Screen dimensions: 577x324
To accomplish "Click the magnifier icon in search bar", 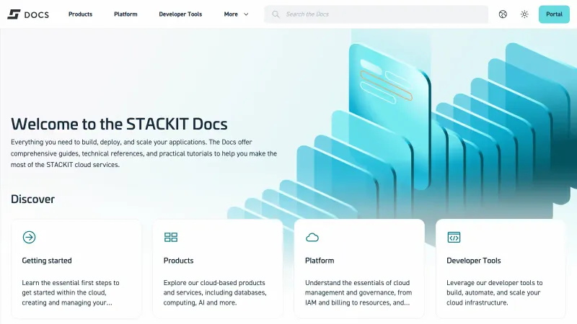I will (x=276, y=14).
